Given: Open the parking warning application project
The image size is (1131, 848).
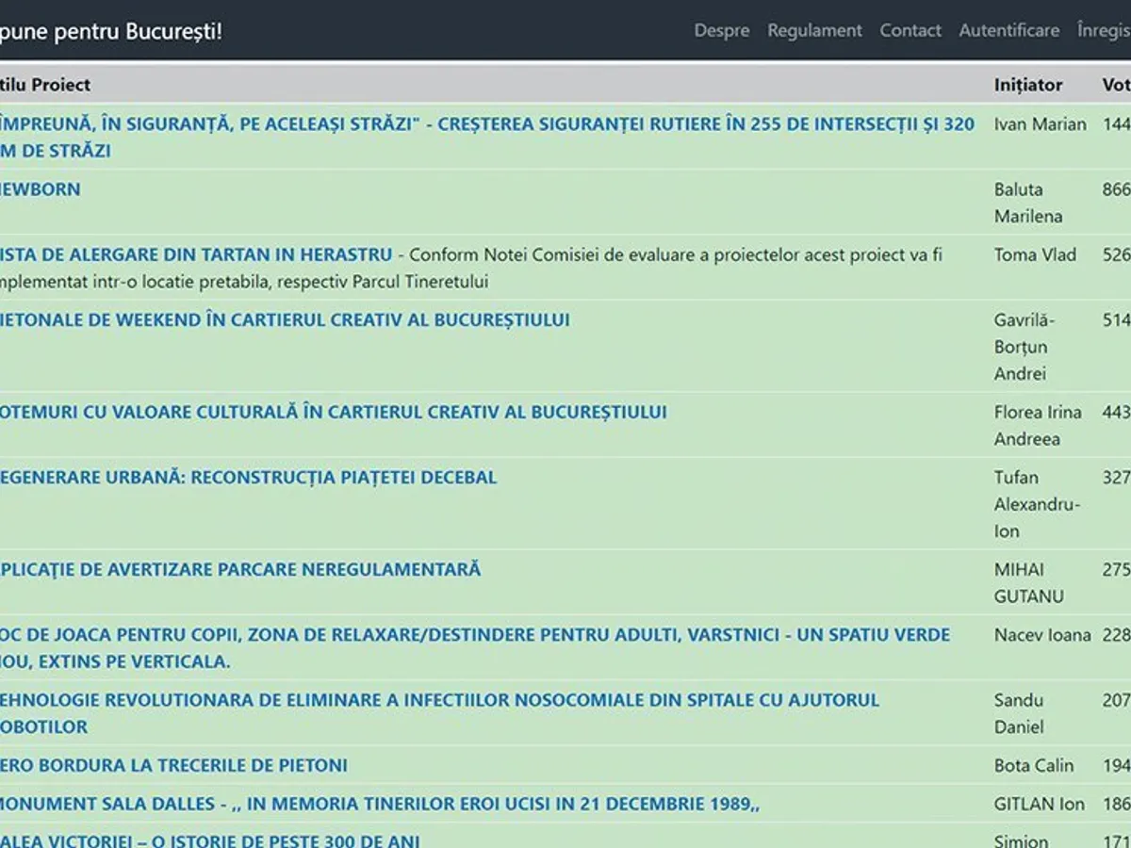Looking at the screenshot, I should tap(240, 569).
